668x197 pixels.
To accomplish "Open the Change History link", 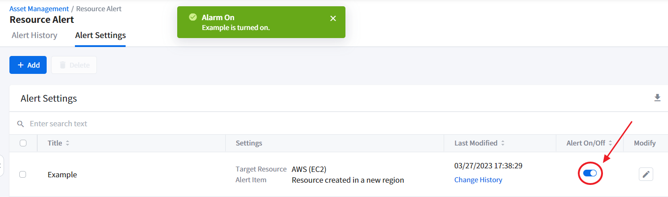I will [478, 180].
